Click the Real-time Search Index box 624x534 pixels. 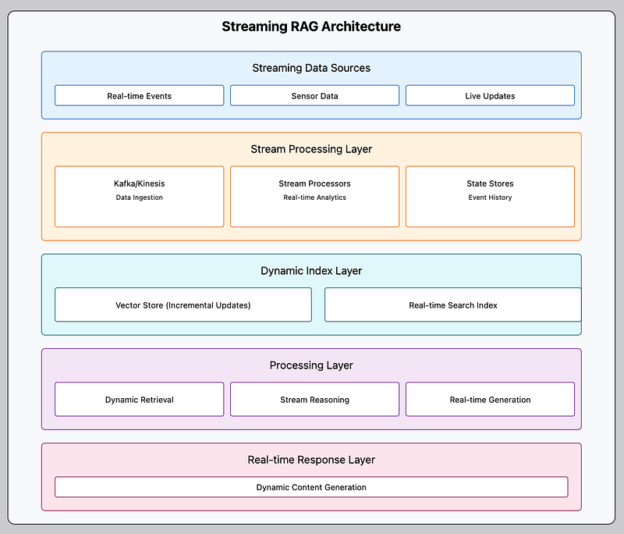[x=453, y=304]
